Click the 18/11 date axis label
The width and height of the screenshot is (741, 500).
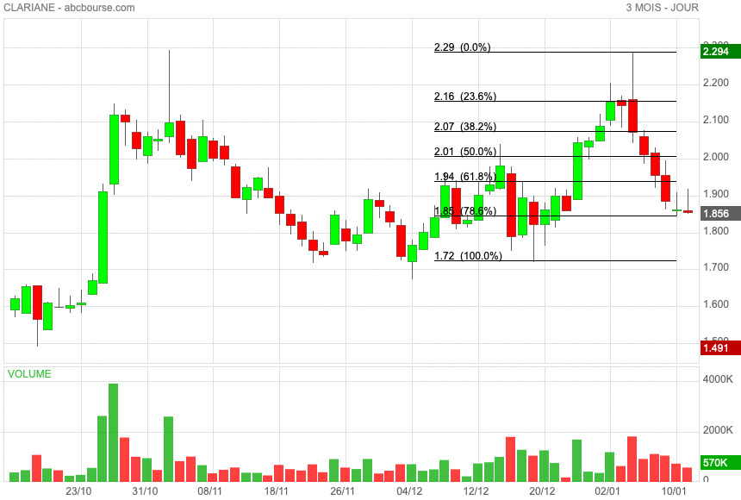[x=277, y=491]
